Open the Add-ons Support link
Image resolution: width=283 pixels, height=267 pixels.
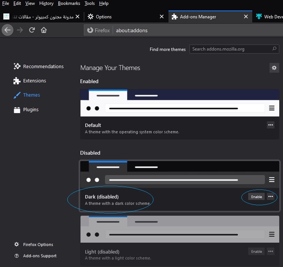point(35,256)
